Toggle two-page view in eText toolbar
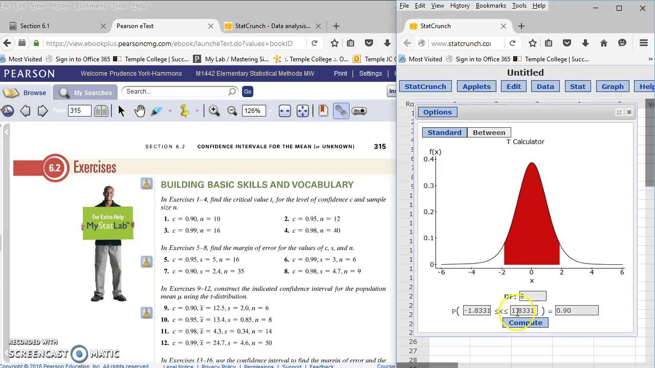Image resolution: width=655 pixels, height=368 pixels. pyautogui.click(x=101, y=111)
